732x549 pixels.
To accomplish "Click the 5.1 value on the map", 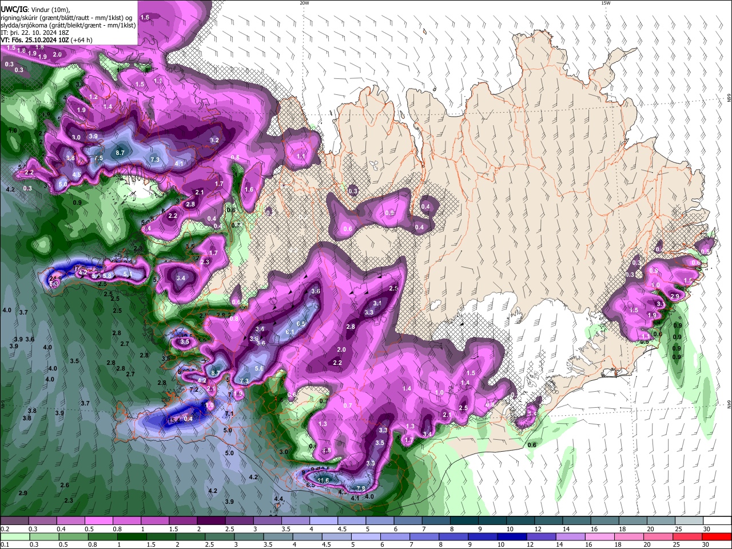I will [128, 274].
